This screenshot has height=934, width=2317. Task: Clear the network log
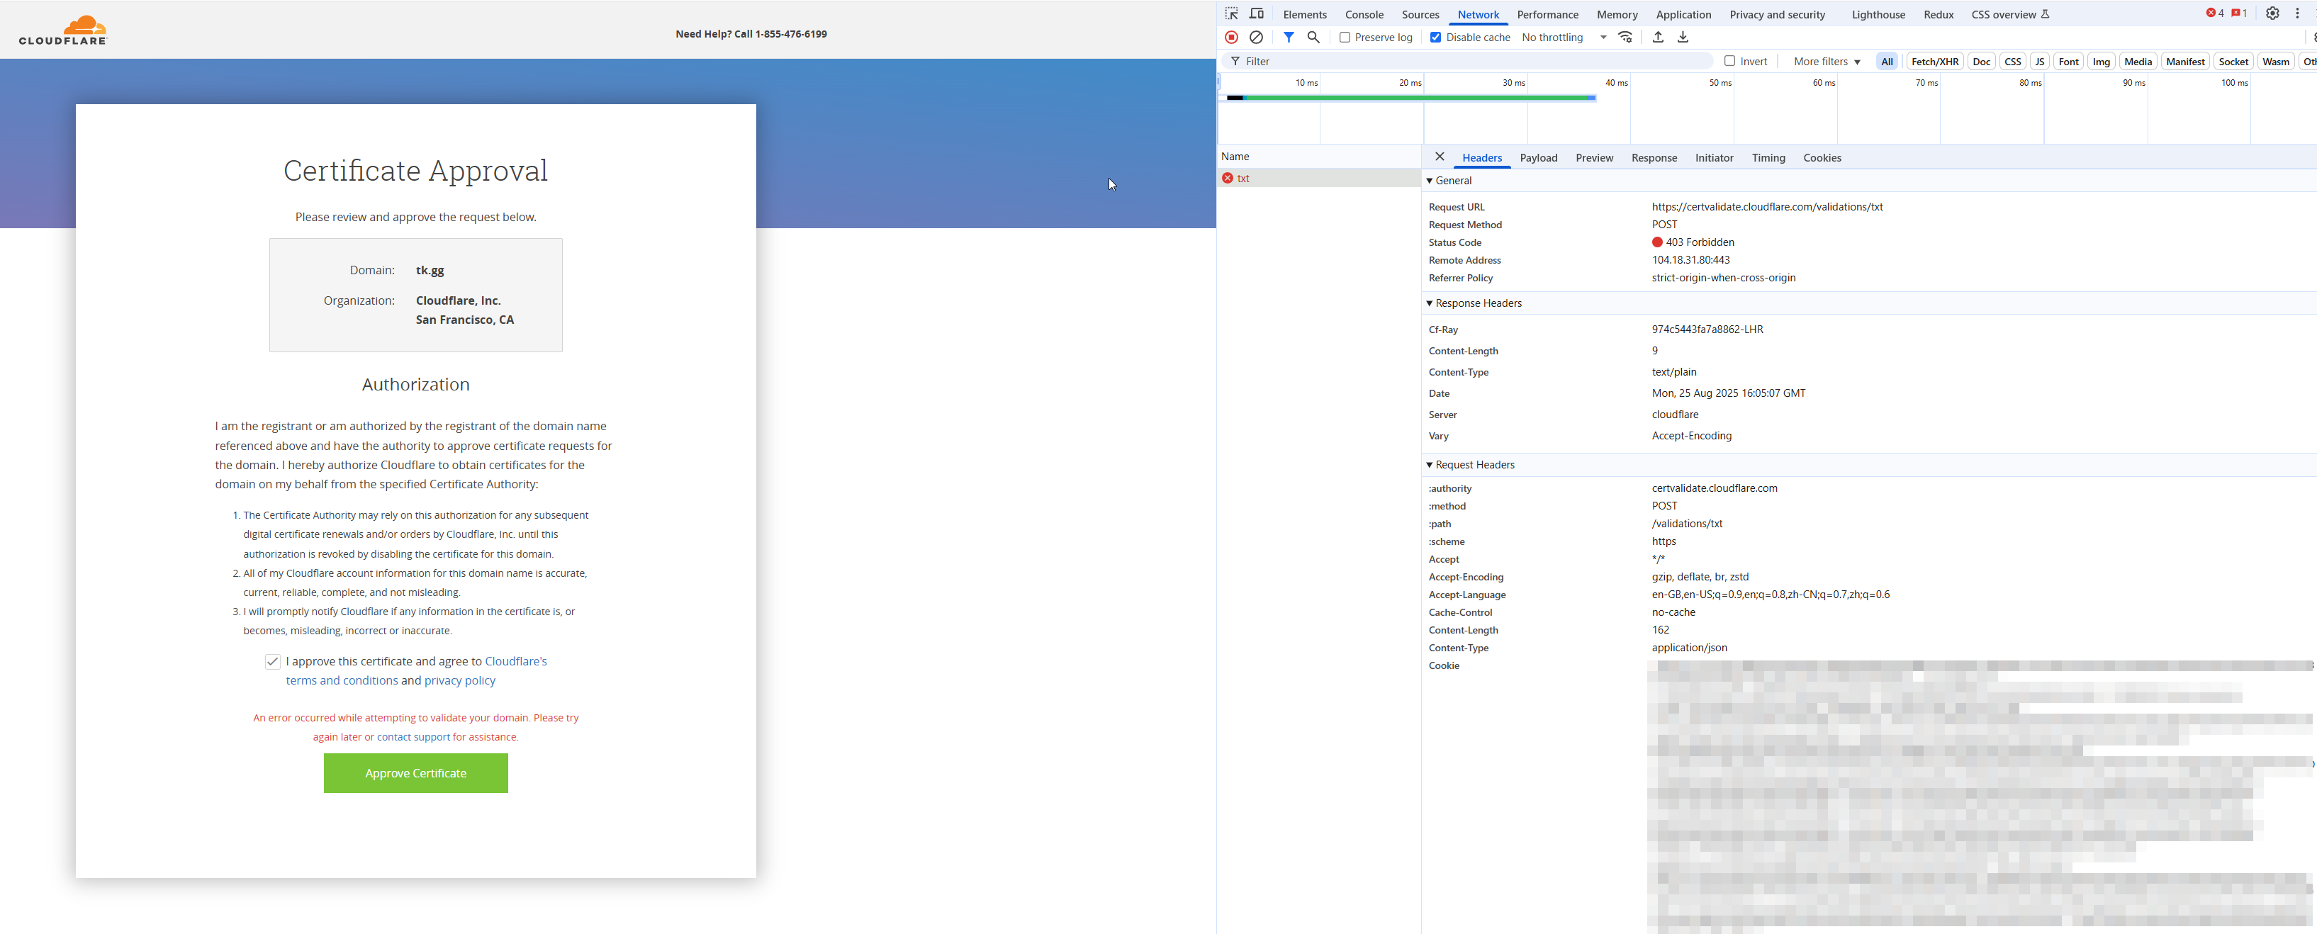(1257, 37)
